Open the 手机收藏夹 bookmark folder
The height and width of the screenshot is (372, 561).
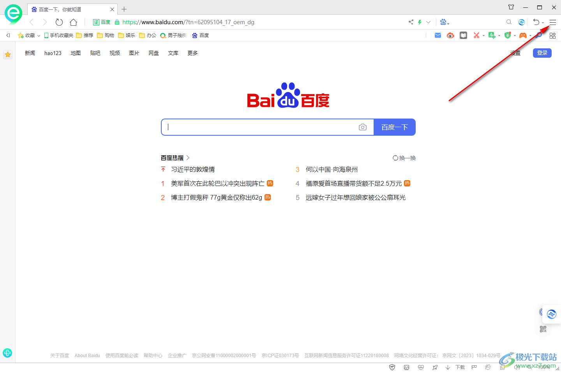pyautogui.click(x=59, y=35)
